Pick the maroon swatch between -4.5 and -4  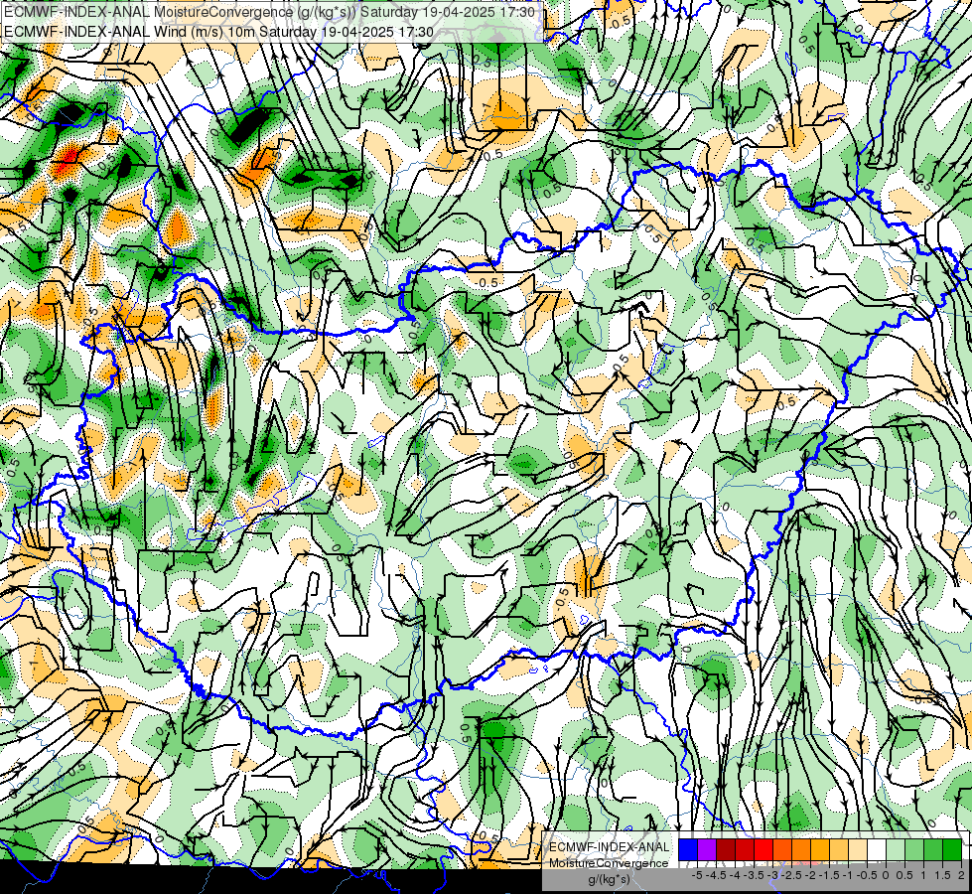pos(726,849)
